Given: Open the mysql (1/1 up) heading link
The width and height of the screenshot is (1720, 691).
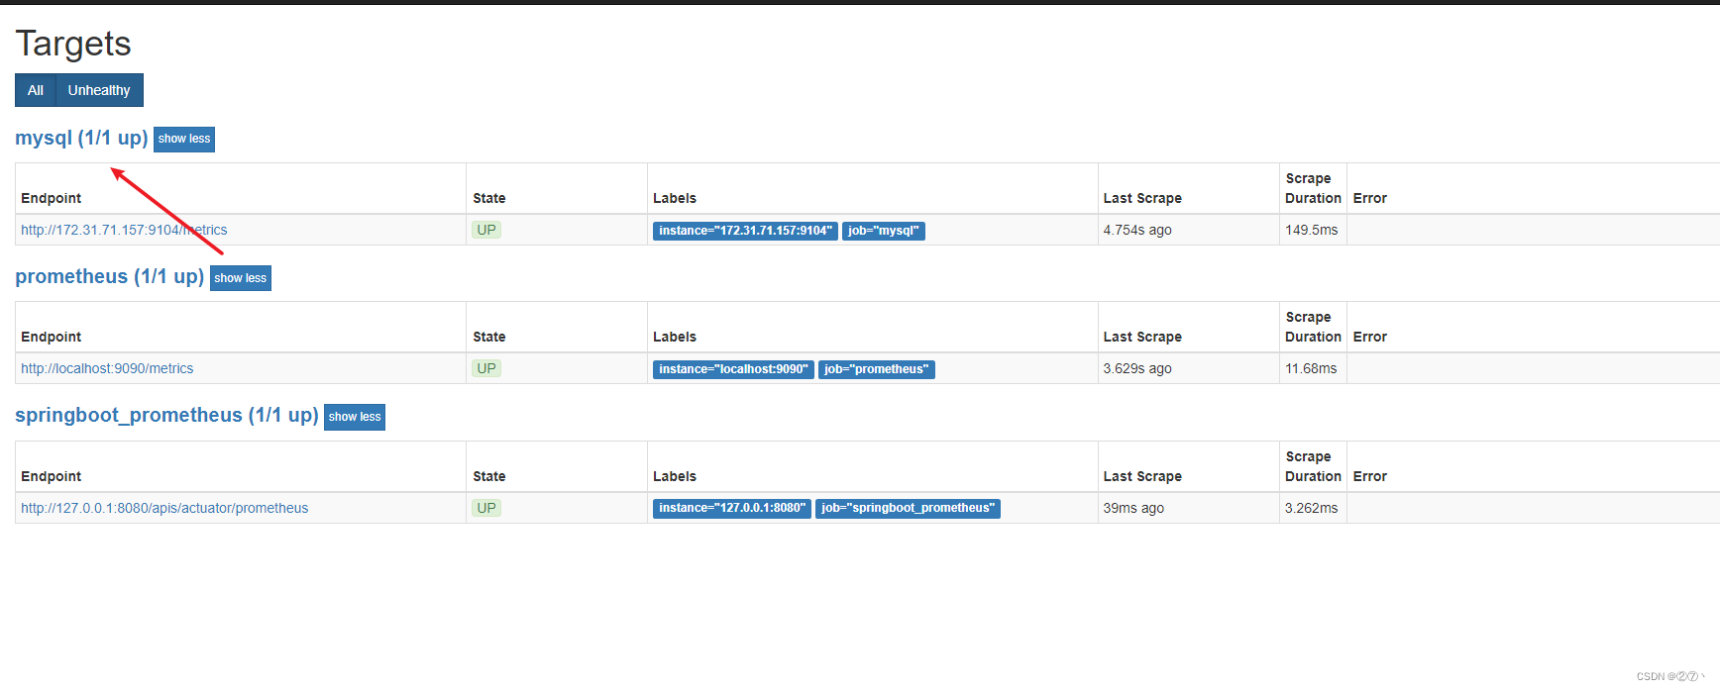Looking at the screenshot, I should pos(81,138).
